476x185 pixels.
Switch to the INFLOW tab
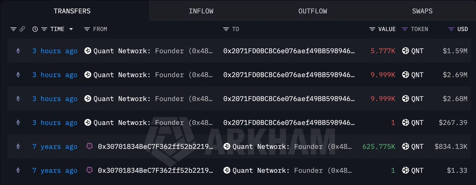(x=201, y=11)
